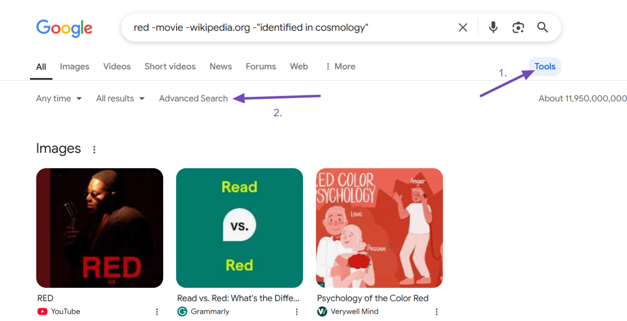627x321 pixels.
Task: Clear the search box with the X icon
Action: pos(463,28)
